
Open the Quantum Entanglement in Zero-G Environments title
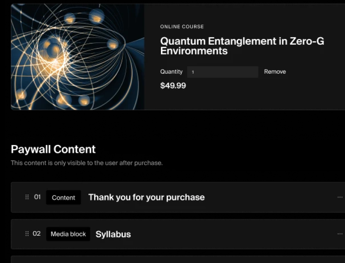coord(242,46)
